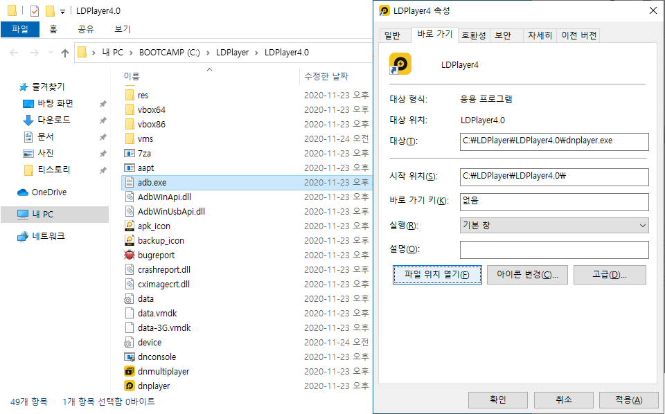Click the vbox64 folder icon
The width and height of the screenshot is (665, 414).
tap(130, 110)
